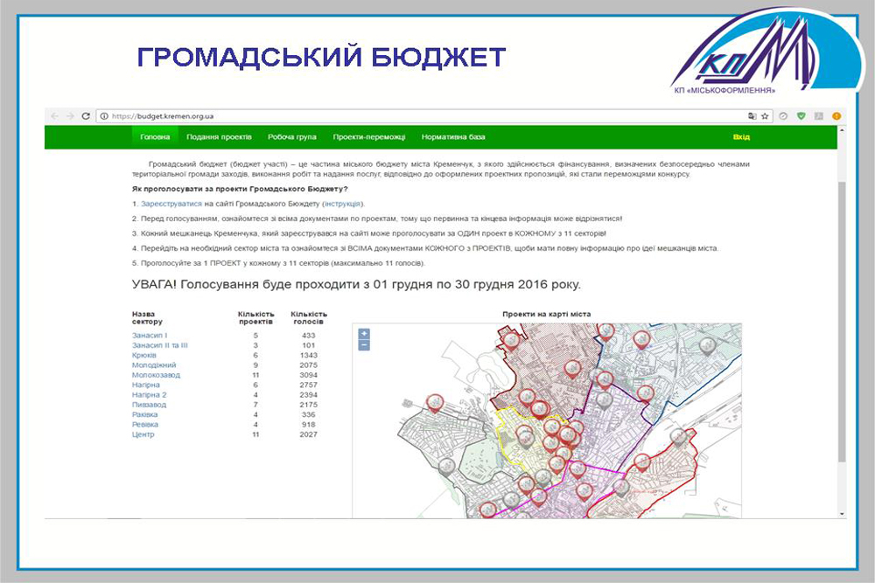Click the page's vertical scrollbar

842,315
